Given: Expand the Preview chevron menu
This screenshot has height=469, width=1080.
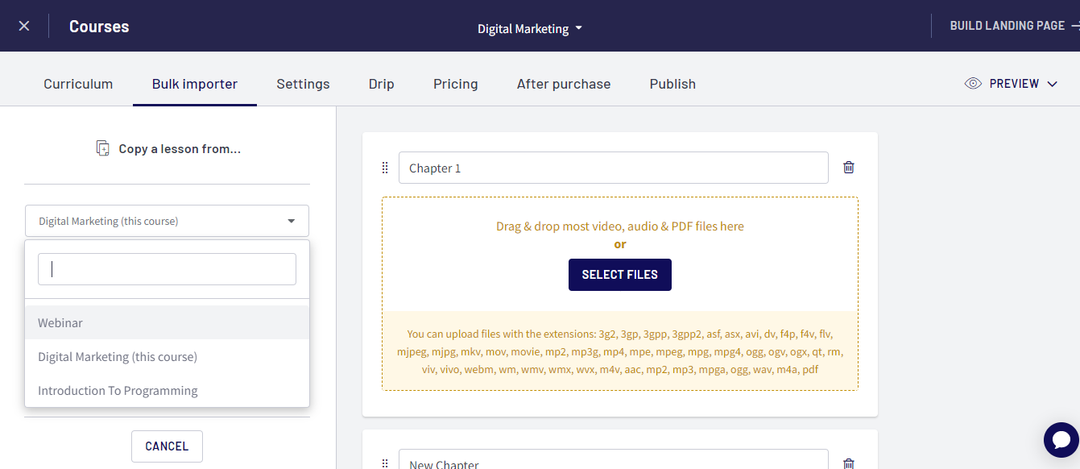Looking at the screenshot, I should pyautogui.click(x=1052, y=84).
